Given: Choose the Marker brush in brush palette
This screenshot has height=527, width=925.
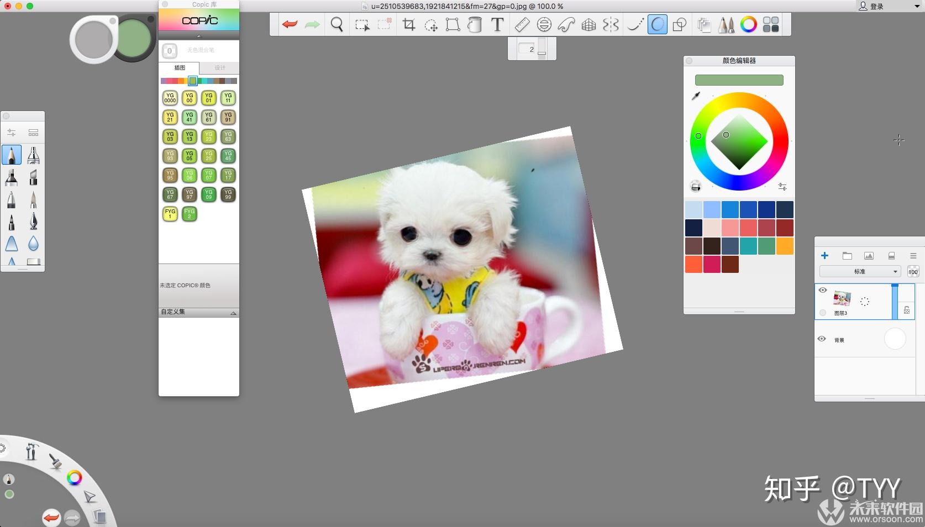Looking at the screenshot, I should tap(12, 177).
